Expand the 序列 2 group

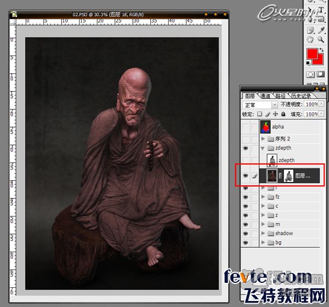[x=263, y=139]
